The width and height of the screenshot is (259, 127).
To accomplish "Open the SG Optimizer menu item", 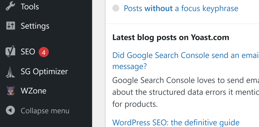I will click(x=44, y=71).
